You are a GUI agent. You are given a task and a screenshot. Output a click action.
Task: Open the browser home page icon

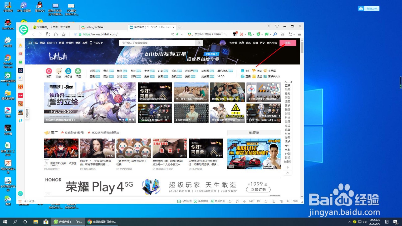[56, 34]
